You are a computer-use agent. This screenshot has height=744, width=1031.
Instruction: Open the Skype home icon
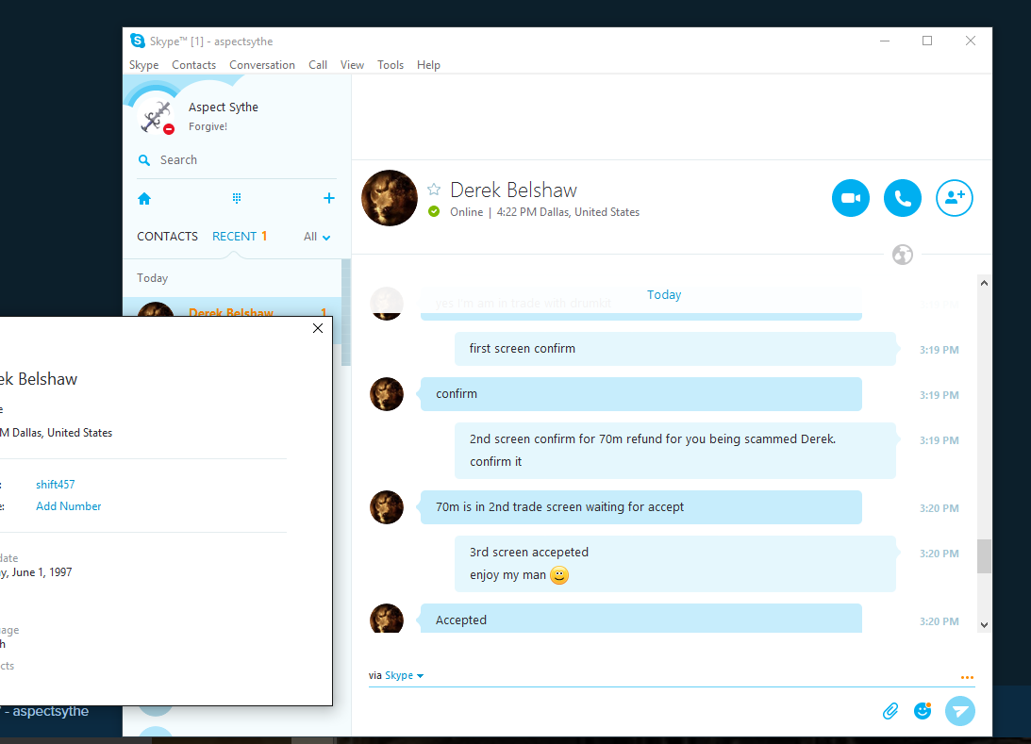pos(144,198)
